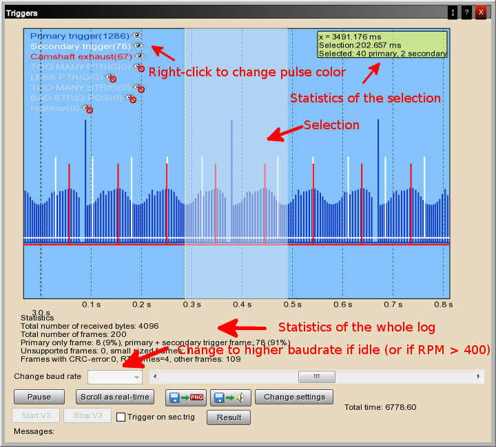Hide the Secondary trigger pulses
Screen dimensions: 496x447
tap(138, 45)
